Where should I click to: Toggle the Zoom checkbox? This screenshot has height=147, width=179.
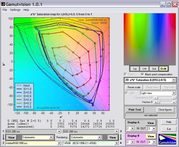click(125, 74)
